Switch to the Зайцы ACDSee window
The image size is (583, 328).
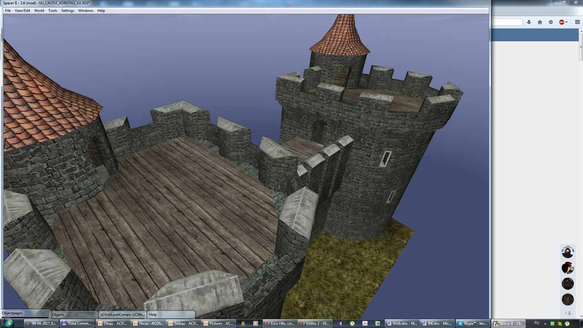tap(183, 323)
